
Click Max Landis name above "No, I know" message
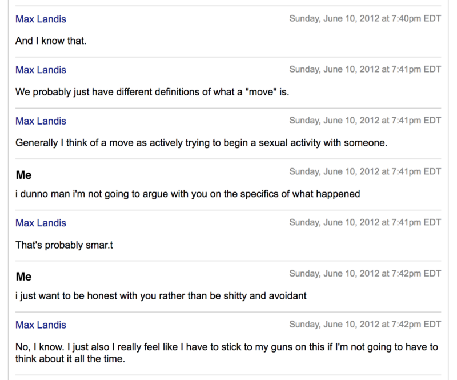click(x=41, y=325)
